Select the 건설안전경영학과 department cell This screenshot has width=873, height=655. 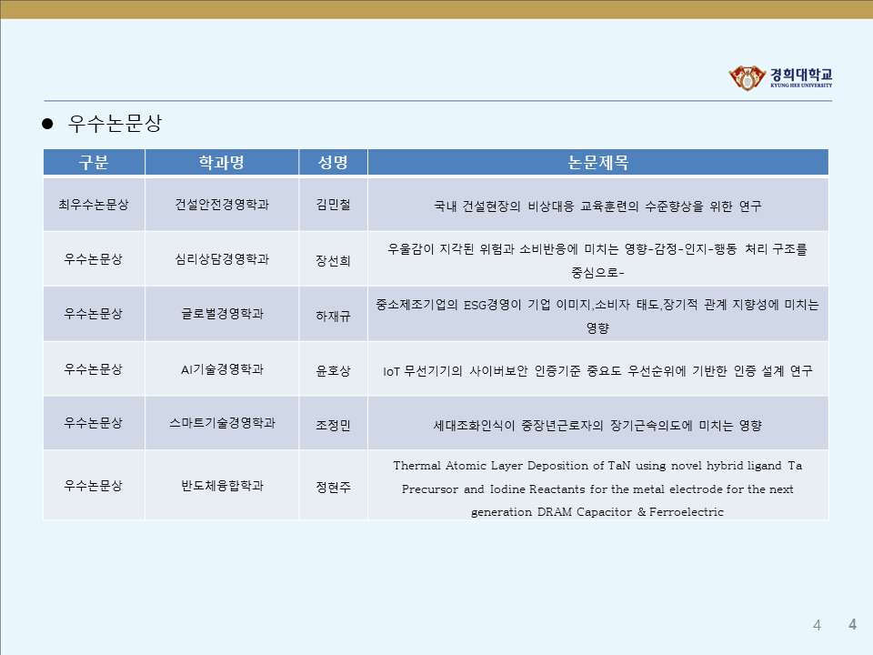222,205
